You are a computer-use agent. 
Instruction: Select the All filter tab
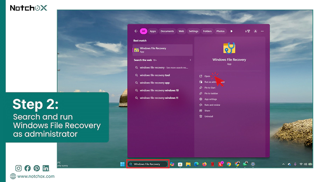point(144,31)
